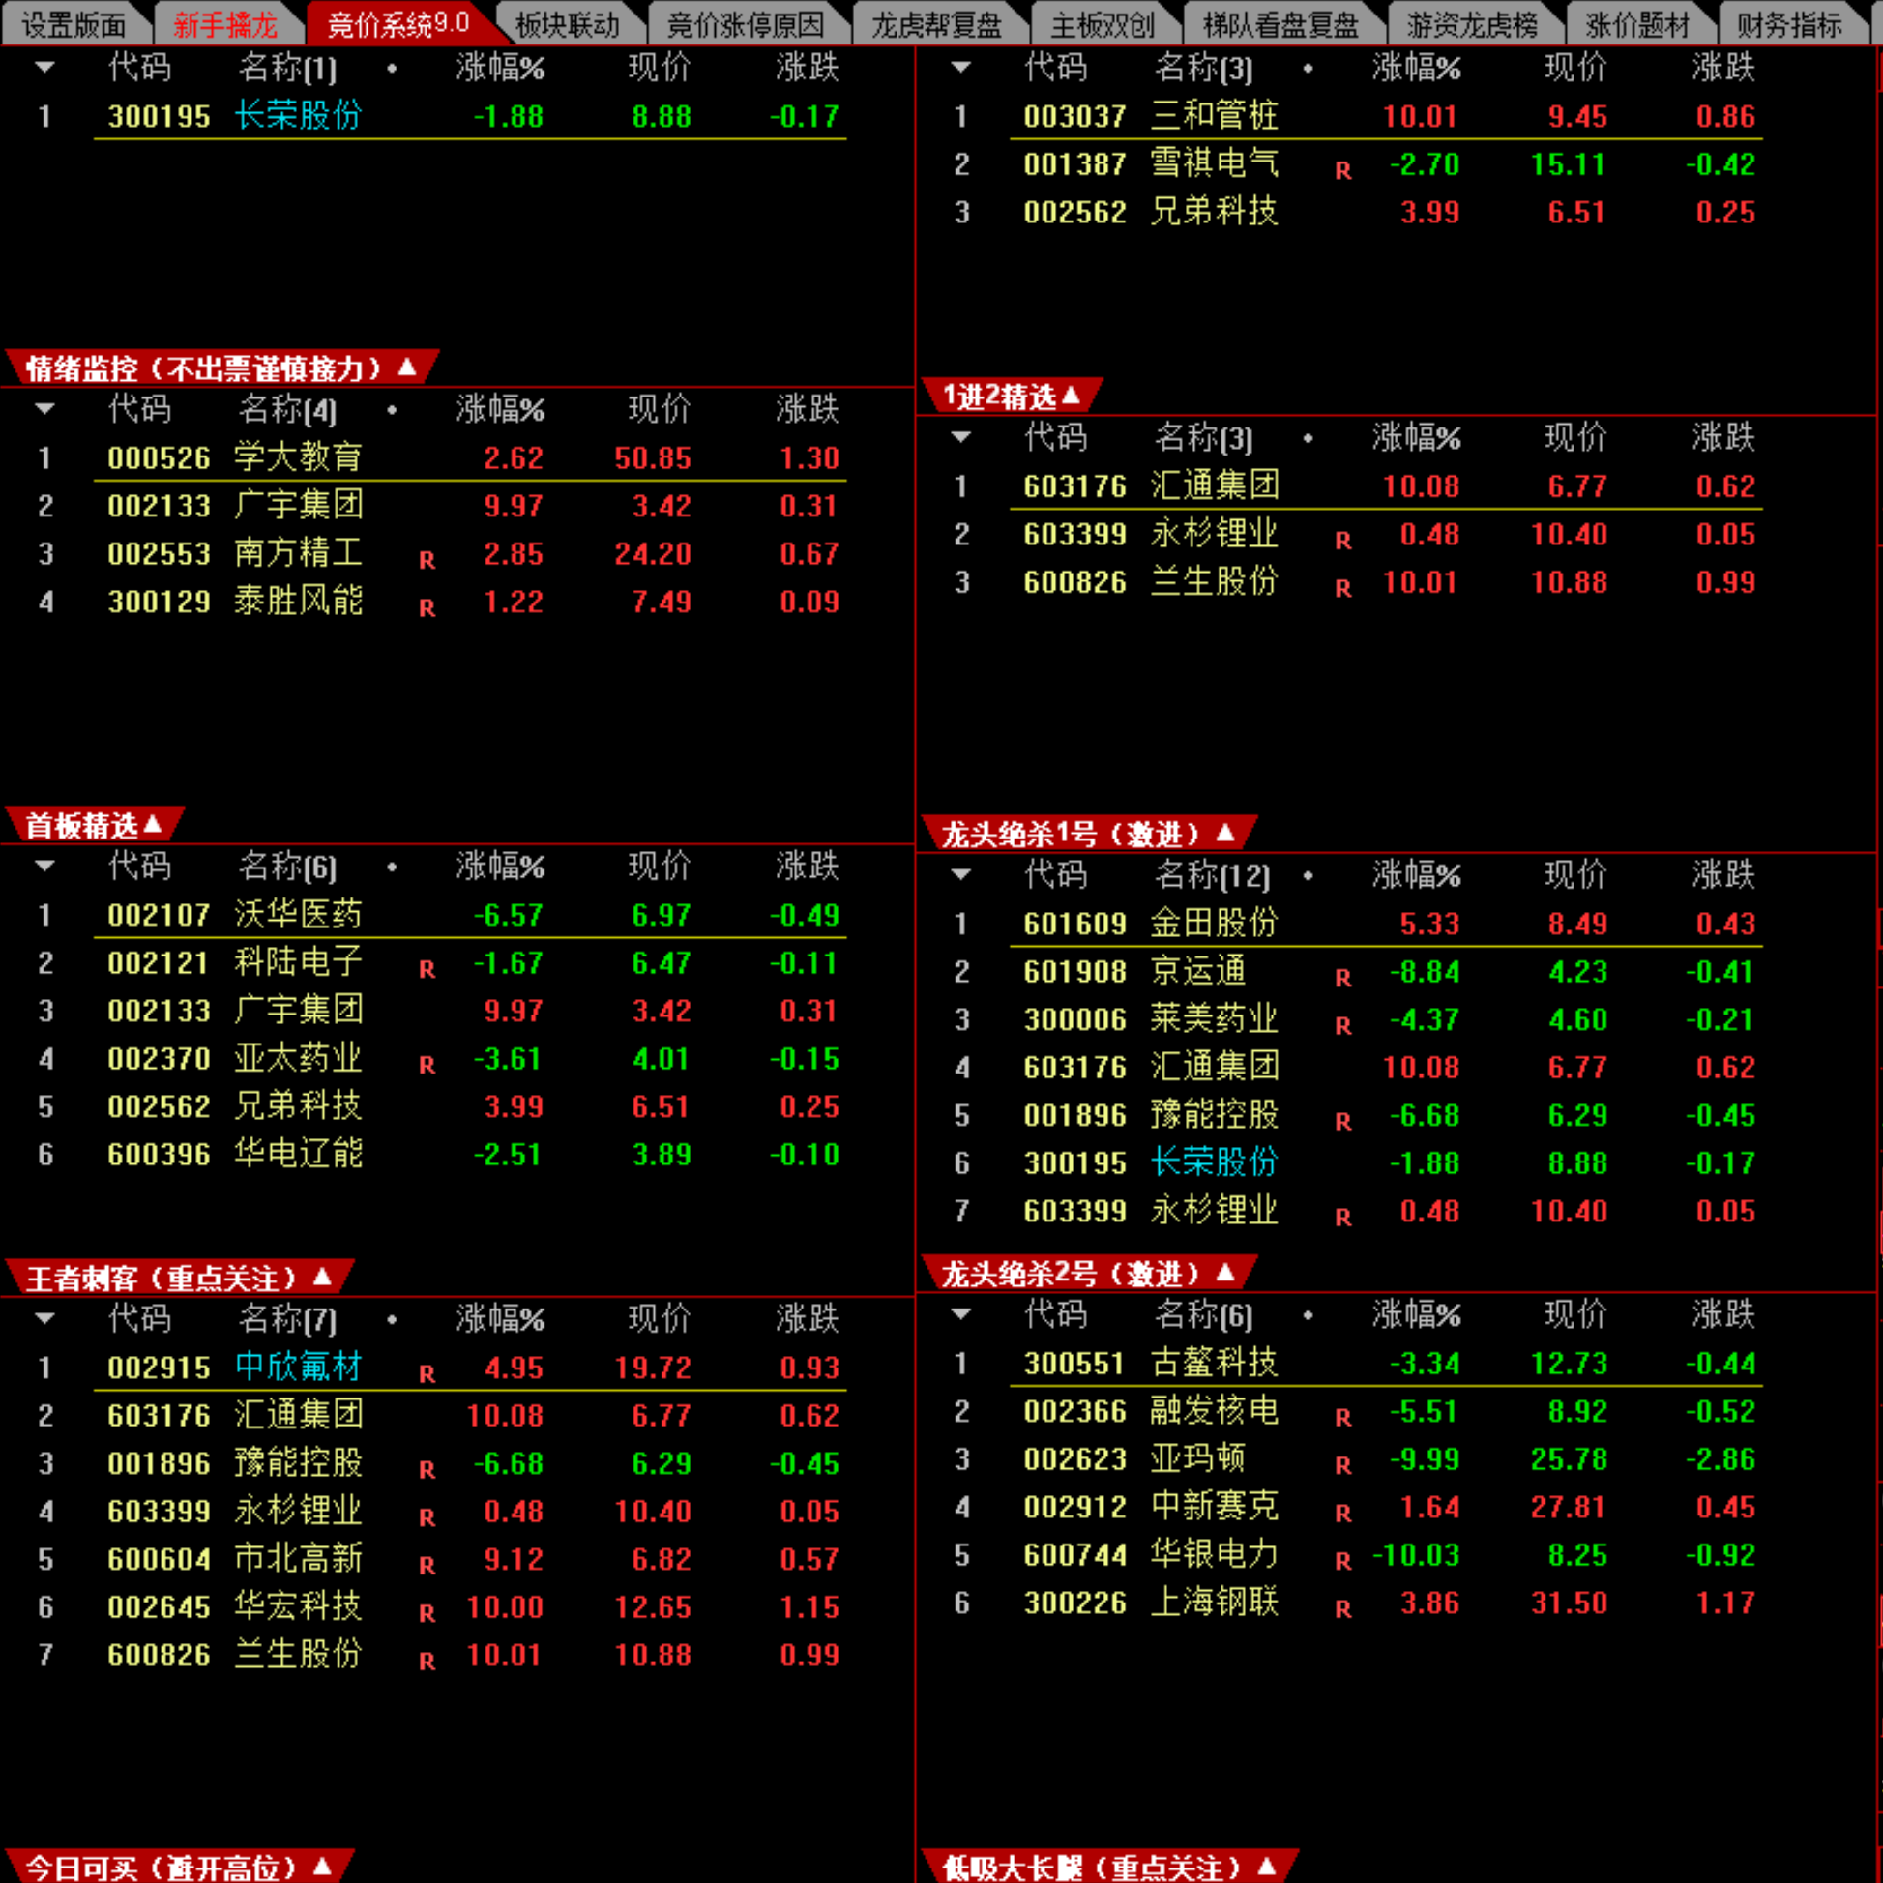Click the triangle icon on 首板精选 header

153,825
